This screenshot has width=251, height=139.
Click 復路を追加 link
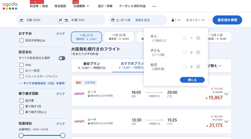pyautogui.click(x=142, y=20)
